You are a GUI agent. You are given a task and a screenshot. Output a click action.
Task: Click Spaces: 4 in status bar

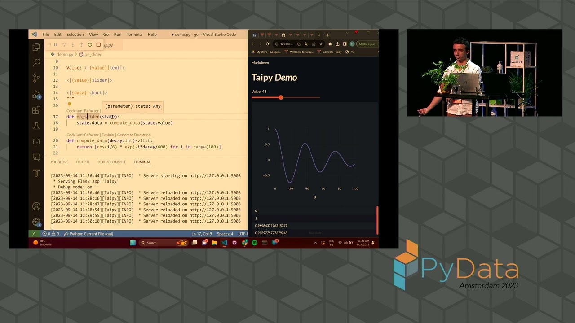(225, 234)
